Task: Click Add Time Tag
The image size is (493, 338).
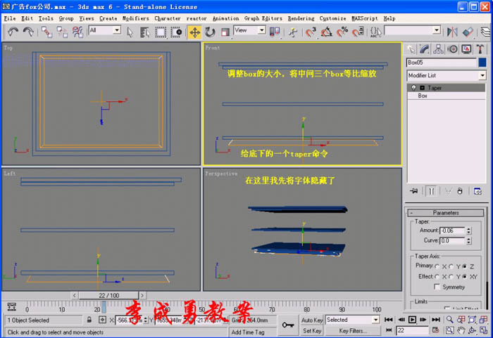Action: click(248, 332)
